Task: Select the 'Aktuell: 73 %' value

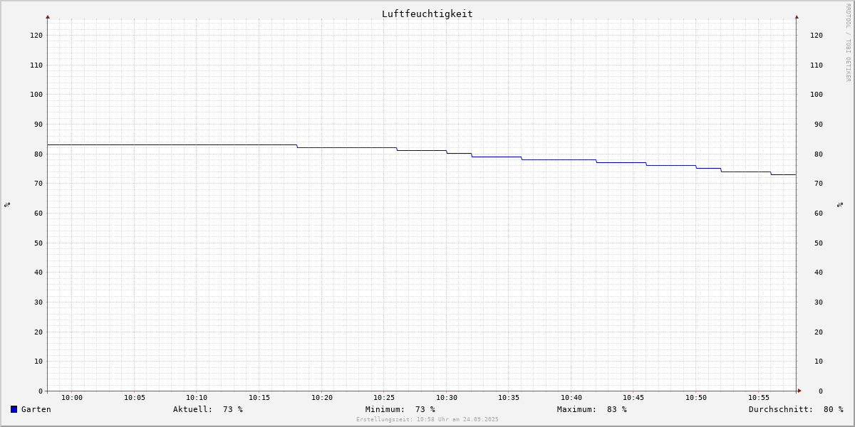Action: [x=208, y=409]
